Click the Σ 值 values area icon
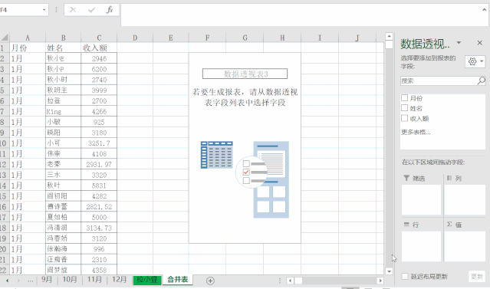This screenshot has width=490, height=289. pyautogui.click(x=449, y=224)
